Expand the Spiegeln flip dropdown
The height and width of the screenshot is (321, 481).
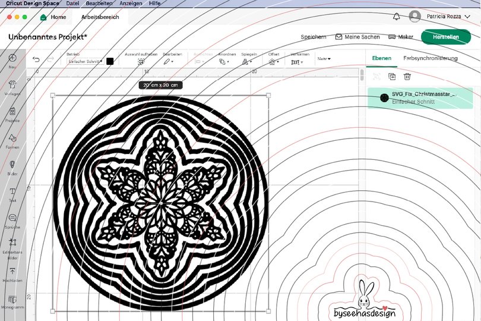point(246,62)
